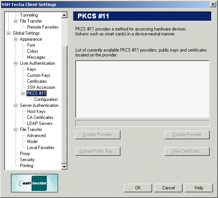Click the ssh tectia logo image
Screen dimensions: 218x198
tap(35, 183)
